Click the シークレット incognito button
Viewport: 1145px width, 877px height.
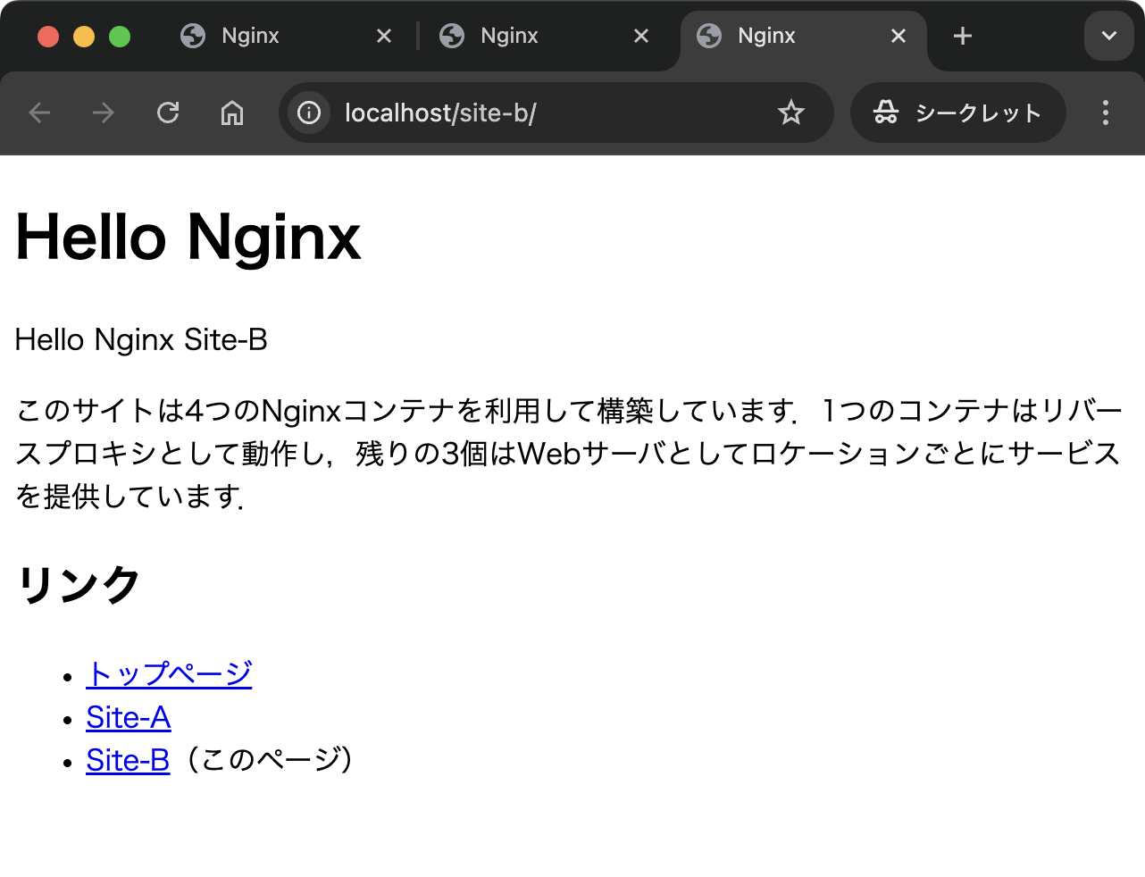pyautogui.click(x=958, y=113)
